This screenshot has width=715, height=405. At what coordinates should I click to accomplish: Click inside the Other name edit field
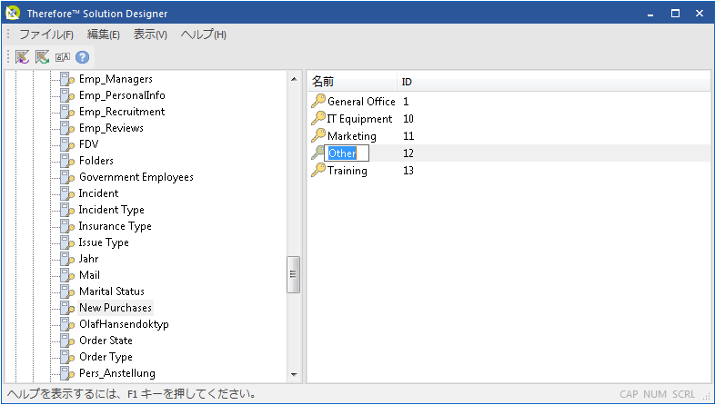346,153
